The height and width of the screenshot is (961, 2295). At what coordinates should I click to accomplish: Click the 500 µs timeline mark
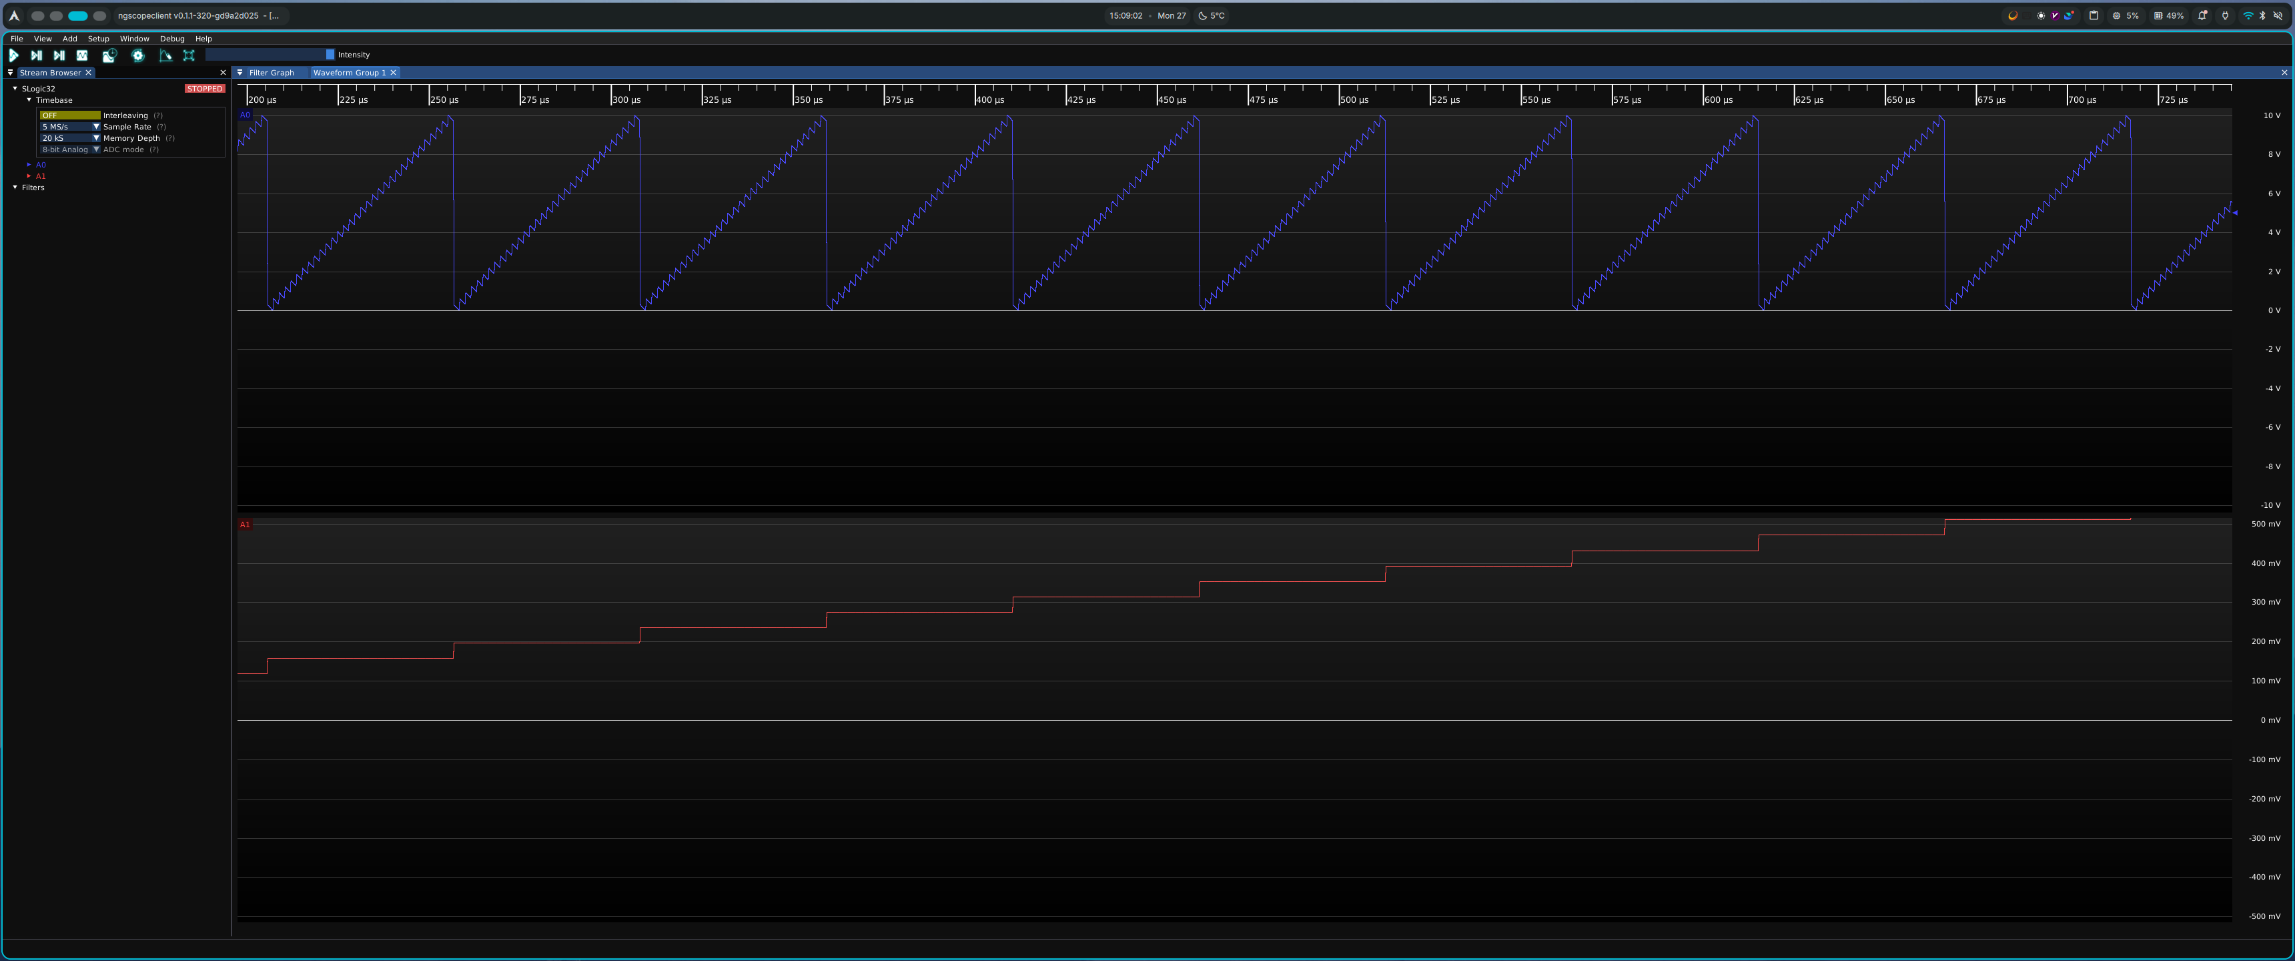pos(1353,99)
